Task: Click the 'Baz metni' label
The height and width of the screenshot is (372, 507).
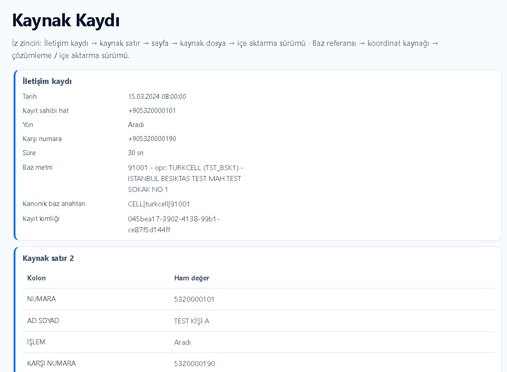Action: 37,167
